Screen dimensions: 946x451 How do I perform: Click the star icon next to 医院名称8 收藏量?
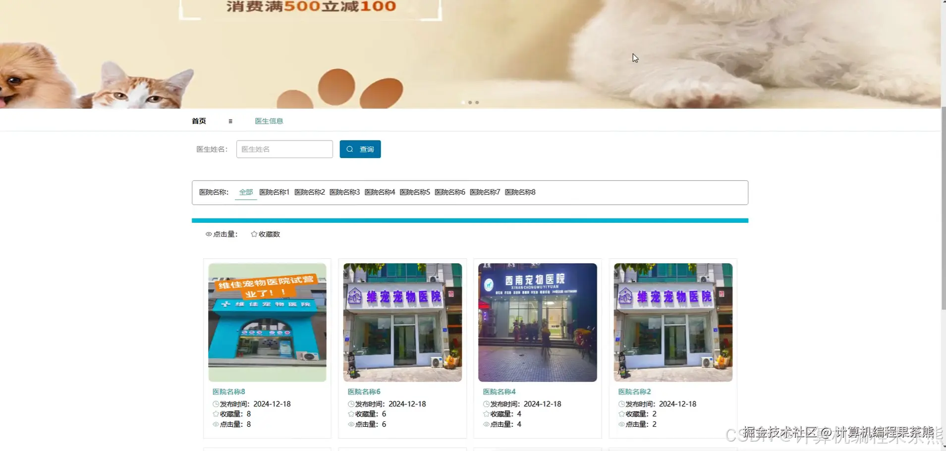(x=217, y=414)
